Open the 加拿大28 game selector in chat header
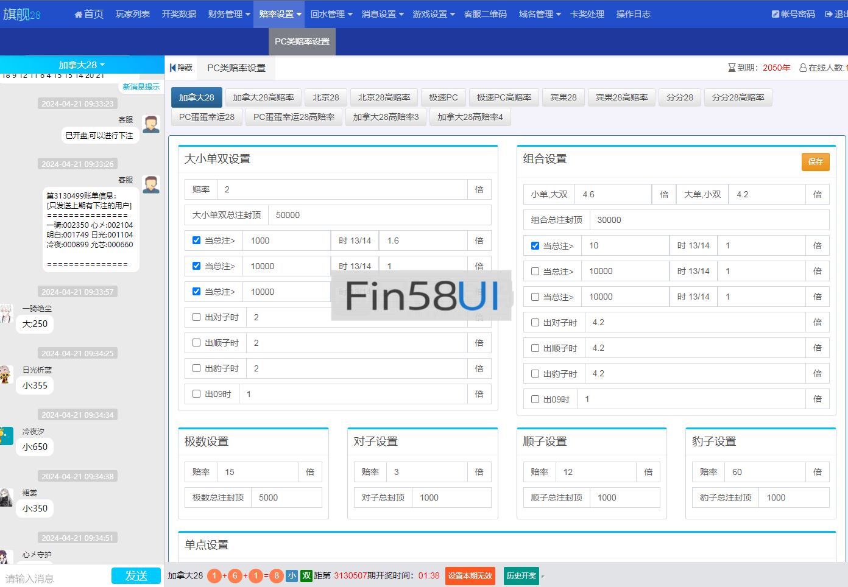Viewport: 848px width, 587px height. [x=82, y=65]
